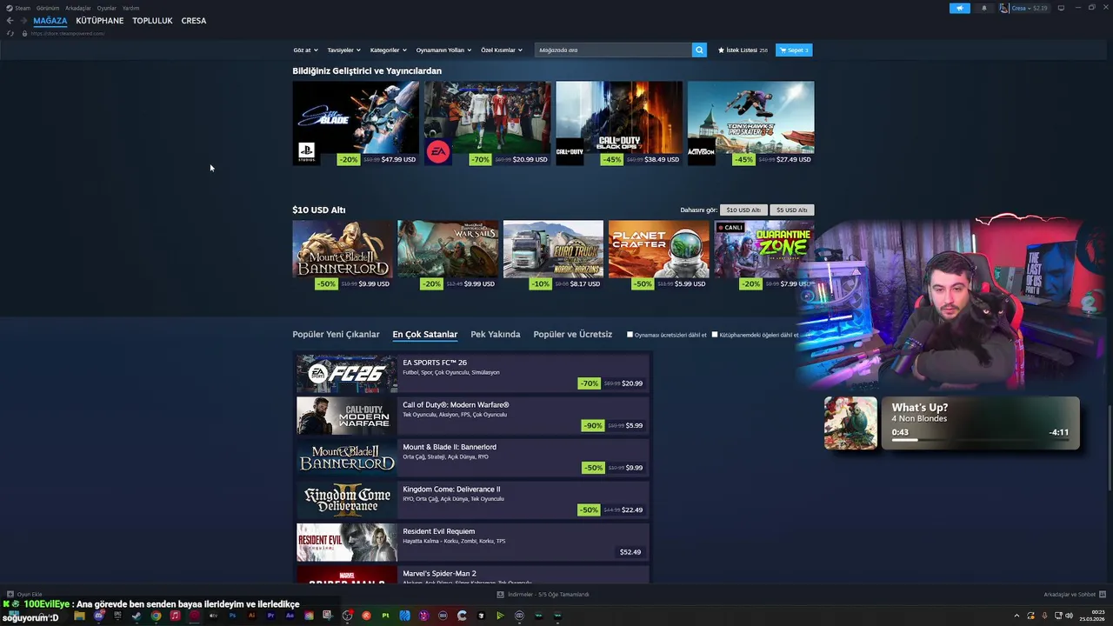Open the Oyunlar menu

click(x=106, y=8)
